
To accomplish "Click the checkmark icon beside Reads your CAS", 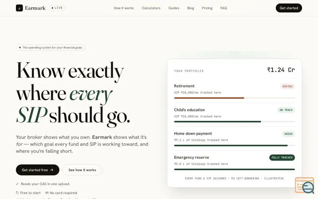I will (17, 184).
